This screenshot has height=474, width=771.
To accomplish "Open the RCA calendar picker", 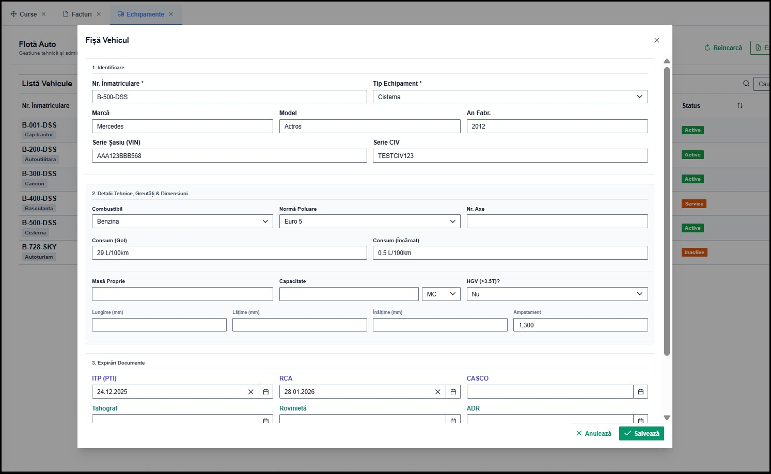I will pos(453,392).
